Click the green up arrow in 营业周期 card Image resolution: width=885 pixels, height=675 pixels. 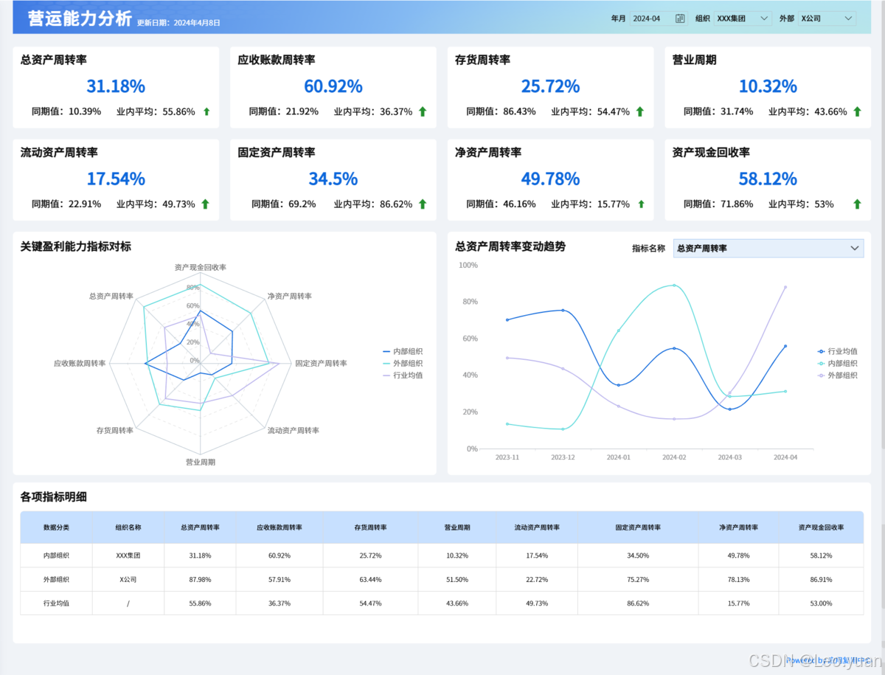pos(857,111)
